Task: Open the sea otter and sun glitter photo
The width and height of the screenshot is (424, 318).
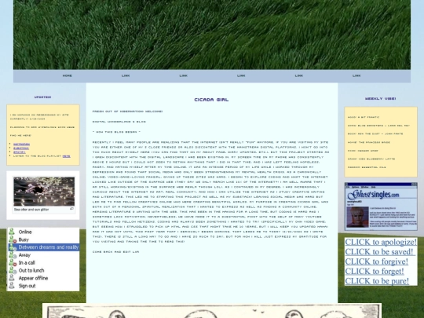Action: coord(44,192)
